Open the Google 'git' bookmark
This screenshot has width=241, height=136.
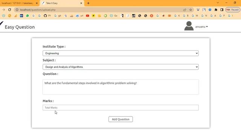58,16
